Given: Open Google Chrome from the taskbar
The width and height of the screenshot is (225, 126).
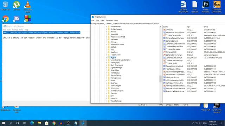Looking at the screenshot, I should tap(54, 123).
